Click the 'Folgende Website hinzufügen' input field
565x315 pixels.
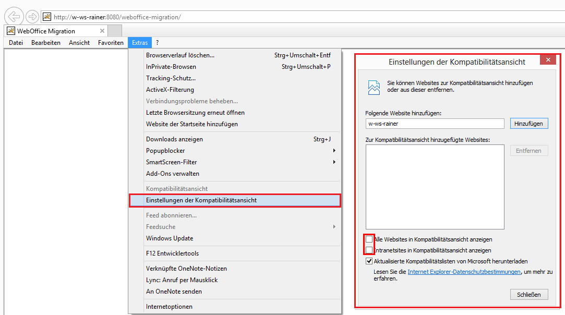pos(435,123)
